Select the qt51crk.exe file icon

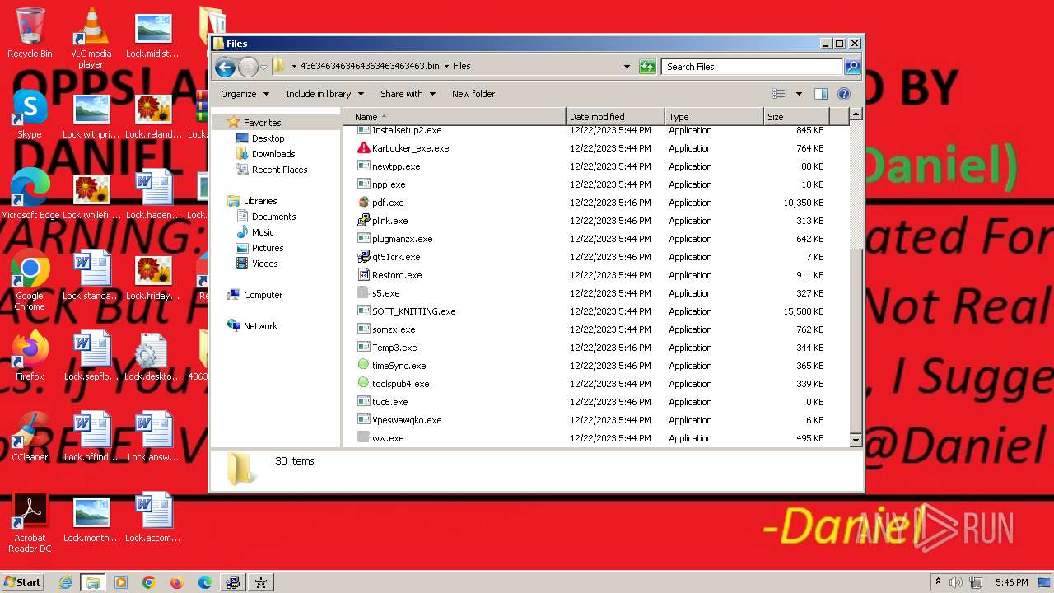pos(364,257)
